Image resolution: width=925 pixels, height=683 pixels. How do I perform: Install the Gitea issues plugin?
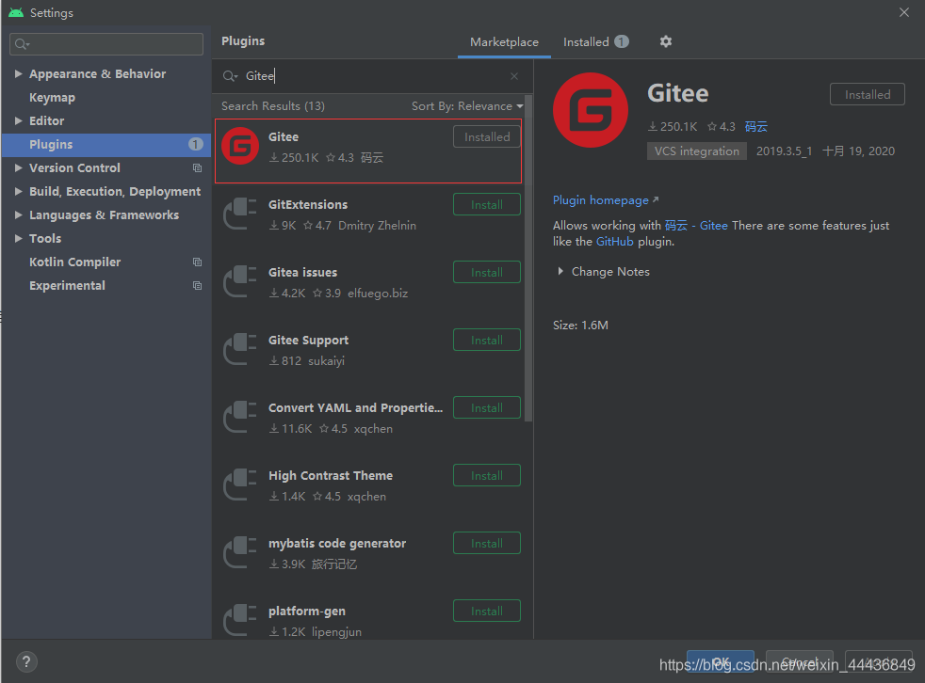pyautogui.click(x=487, y=272)
